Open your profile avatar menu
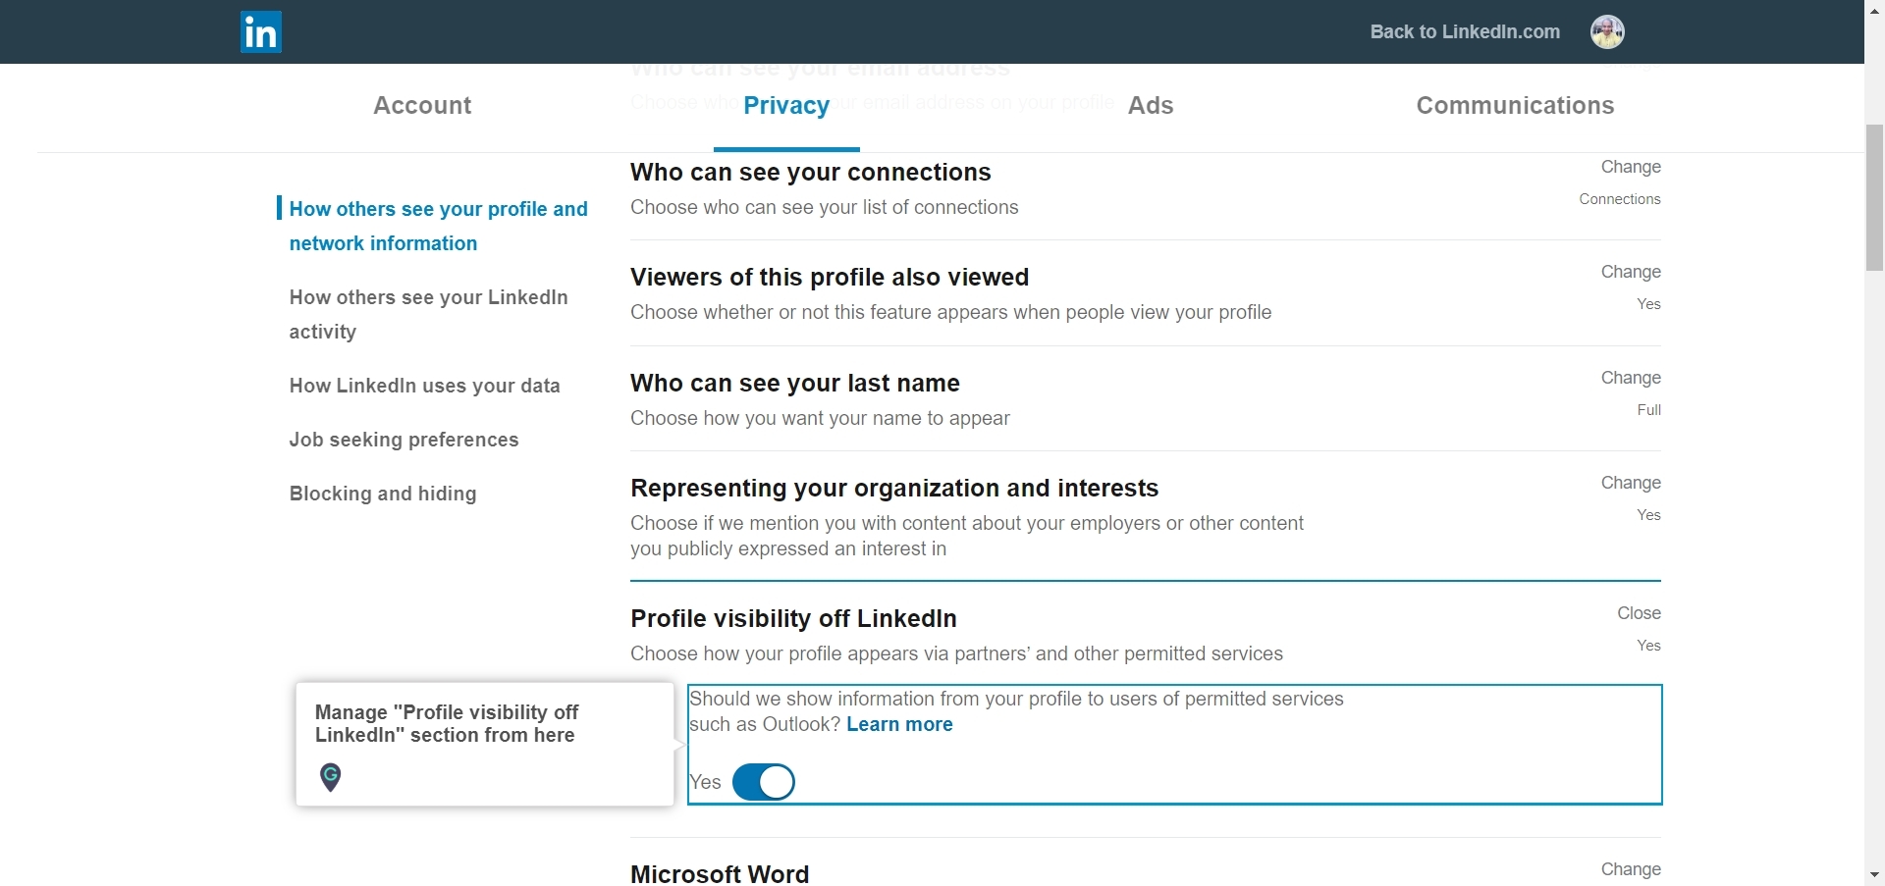Image resolution: width=1885 pixels, height=886 pixels. [1606, 31]
